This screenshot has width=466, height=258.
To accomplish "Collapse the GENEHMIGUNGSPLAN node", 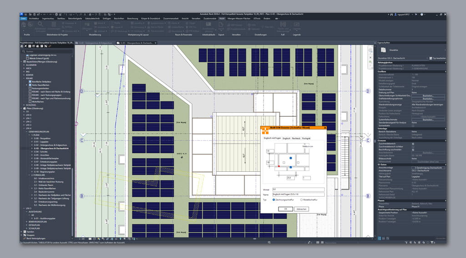I will 27,132.
